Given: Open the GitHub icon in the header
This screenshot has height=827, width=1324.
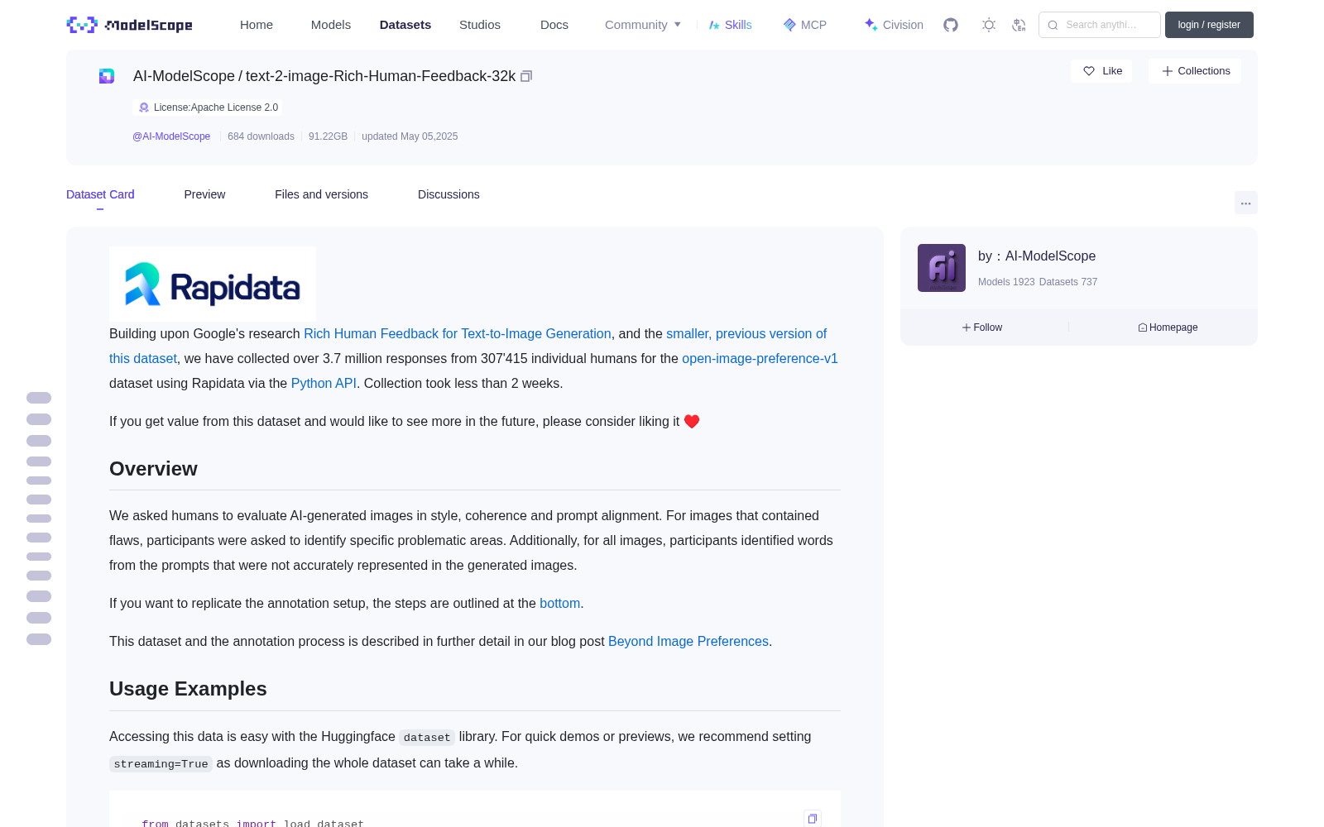Looking at the screenshot, I should pos(951,25).
